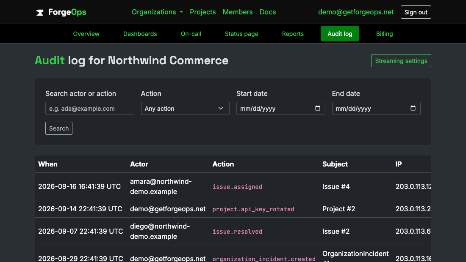
Task: Select the organization_incident.created action text
Action: 264,259
